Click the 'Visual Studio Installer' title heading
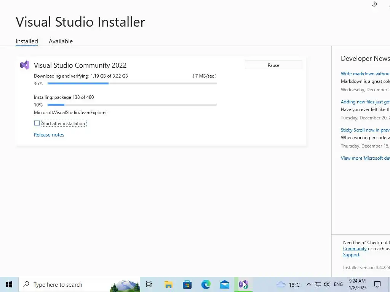This screenshot has width=390, height=292. click(80, 22)
